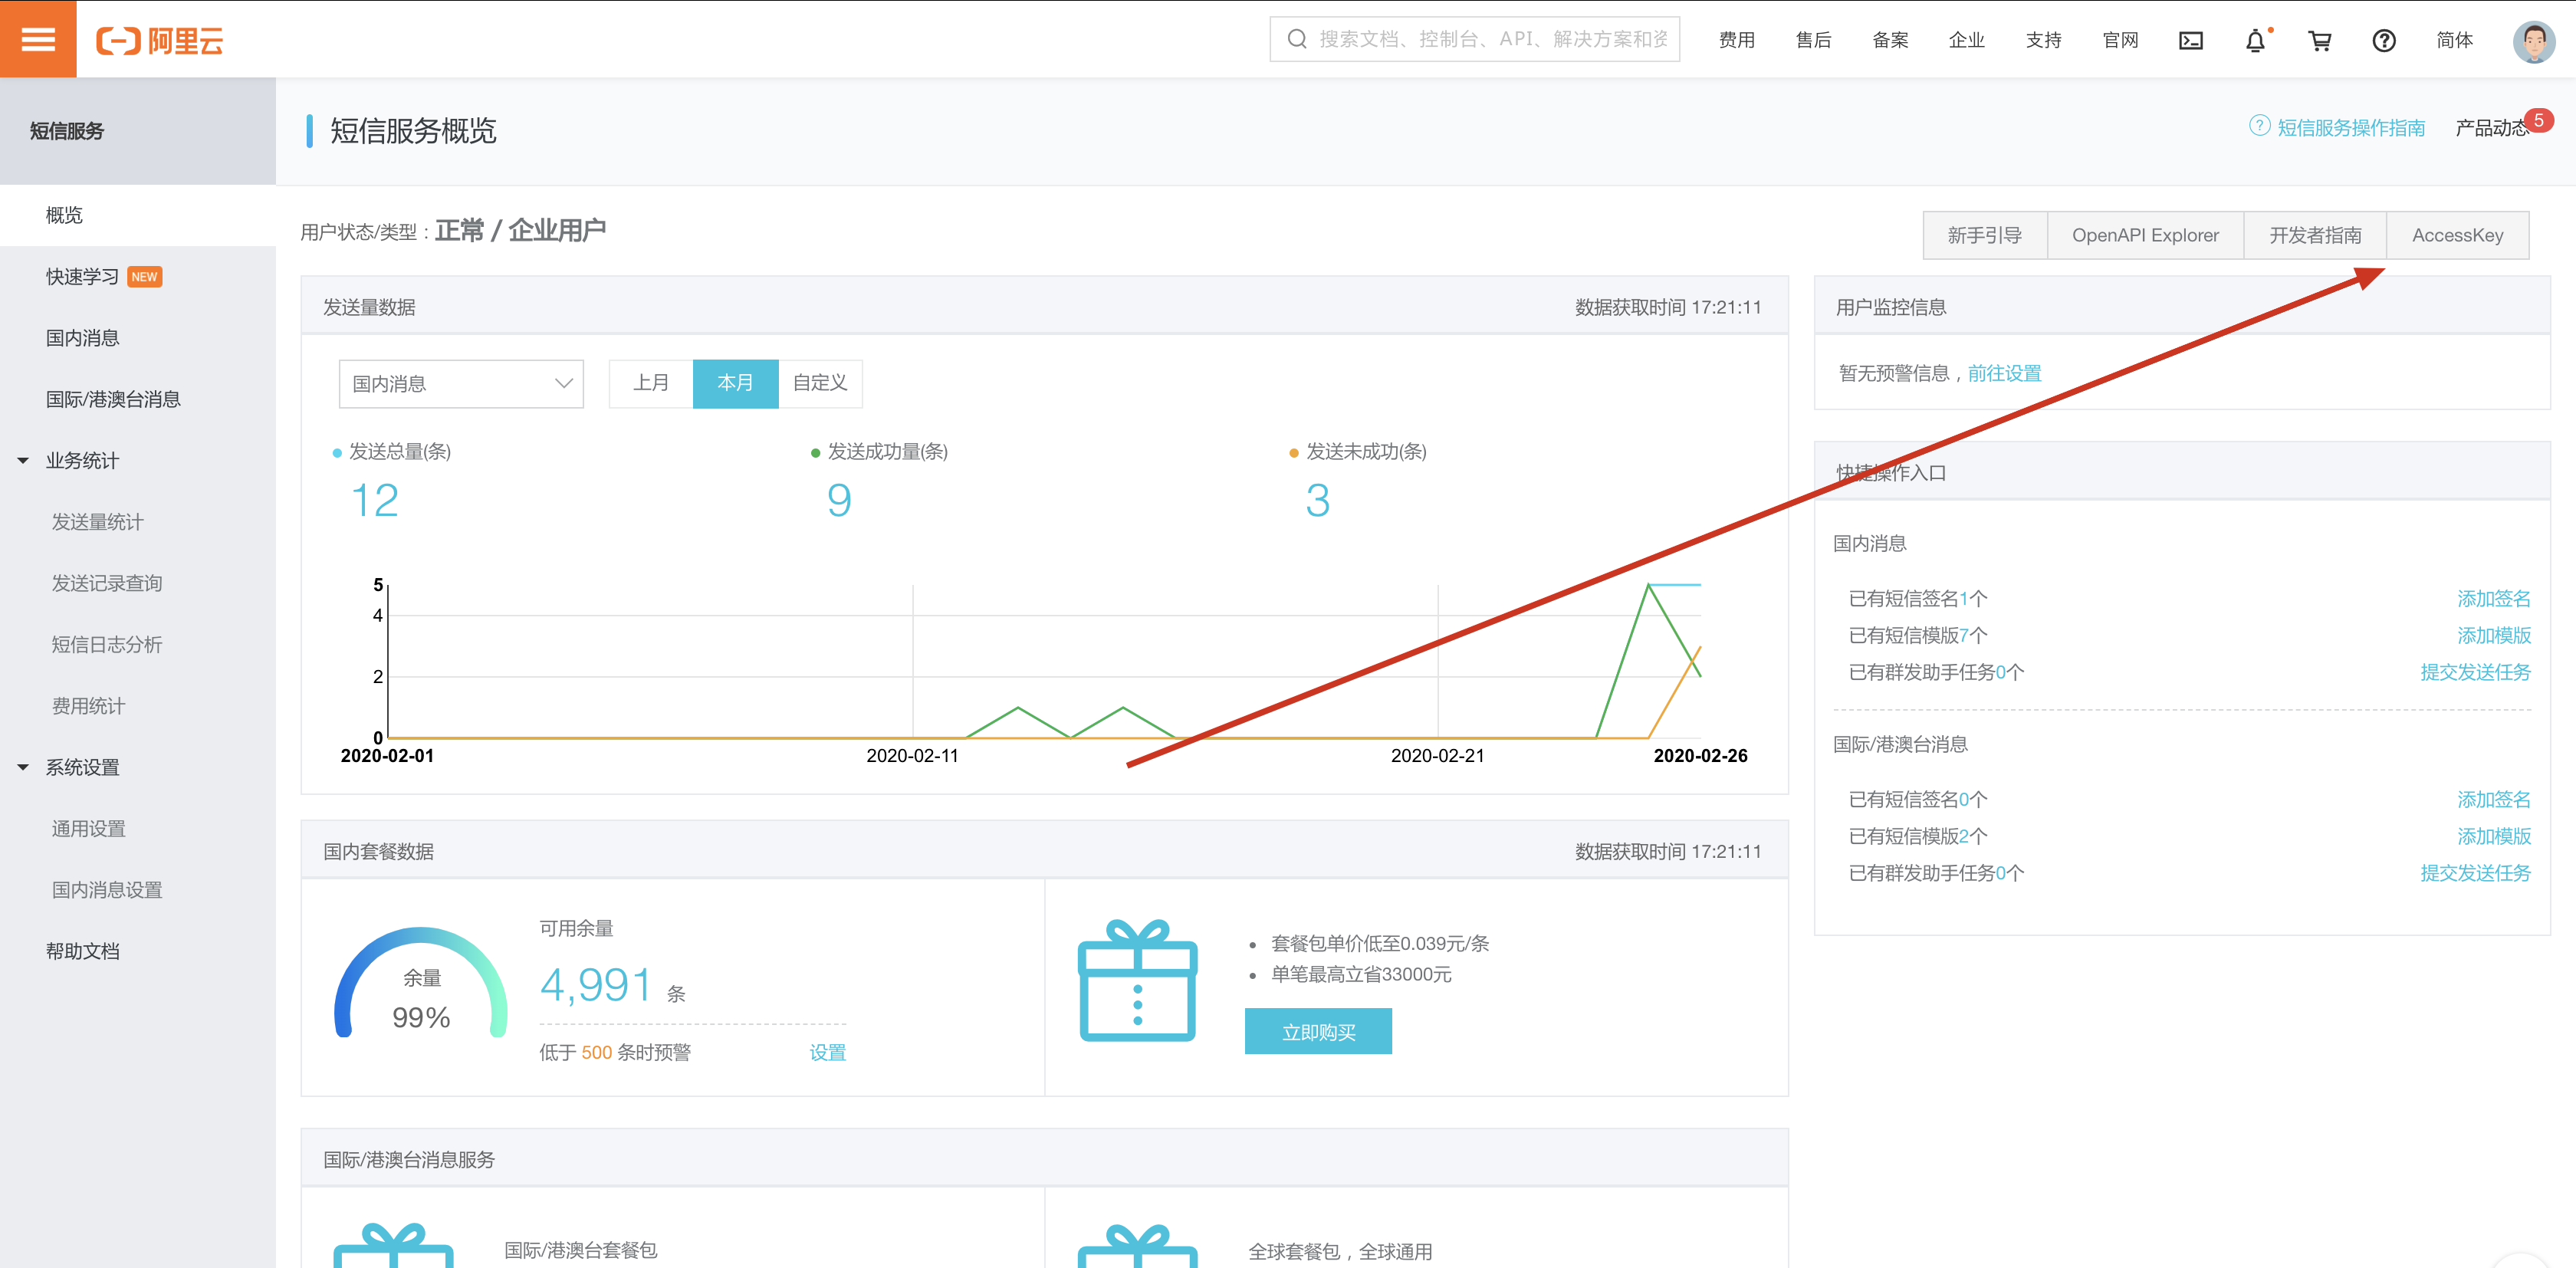
Task: Open the 国内消息 message type dropdown
Action: coord(461,384)
